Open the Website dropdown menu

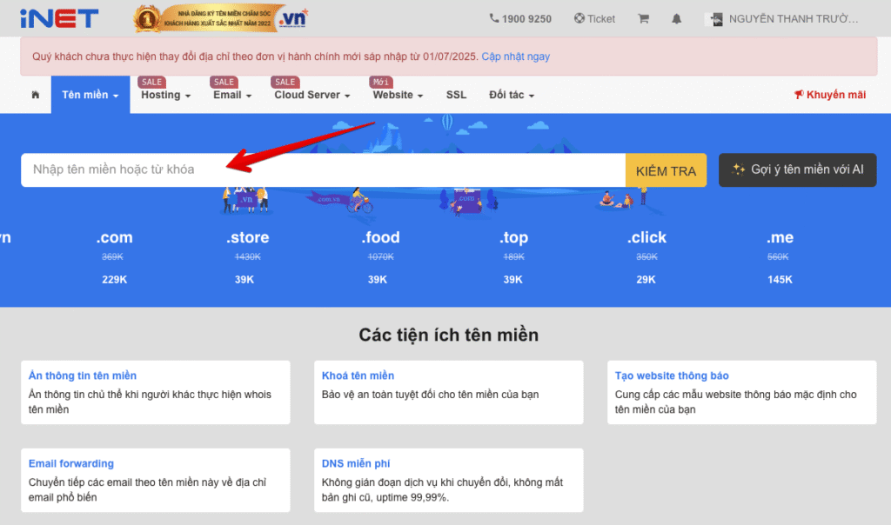click(x=398, y=95)
